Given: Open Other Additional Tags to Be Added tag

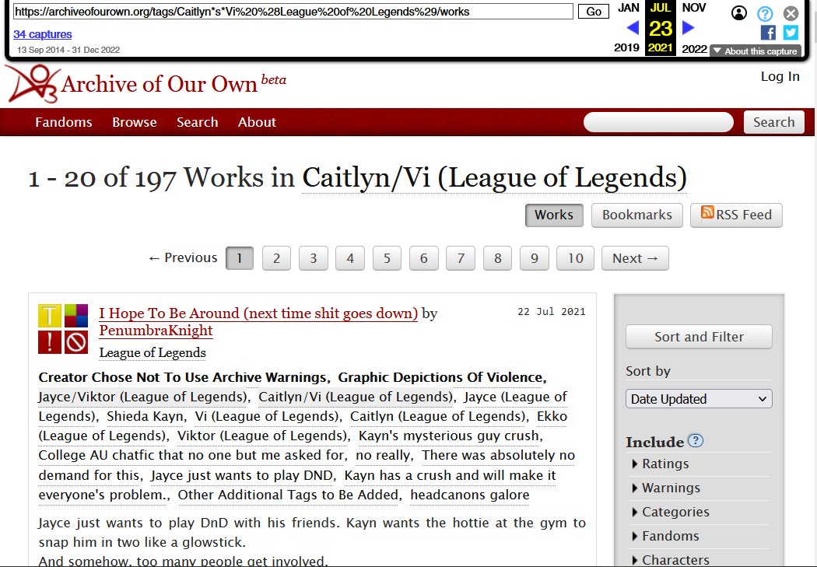Looking at the screenshot, I should tap(288, 495).
